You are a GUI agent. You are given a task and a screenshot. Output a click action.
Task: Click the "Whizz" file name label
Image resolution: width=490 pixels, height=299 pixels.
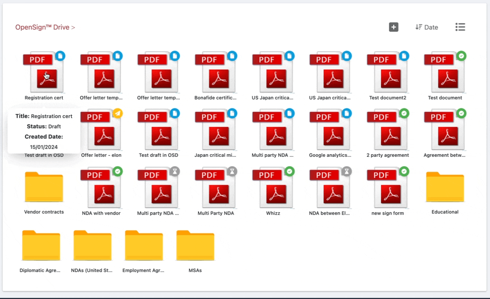[273, 213]
